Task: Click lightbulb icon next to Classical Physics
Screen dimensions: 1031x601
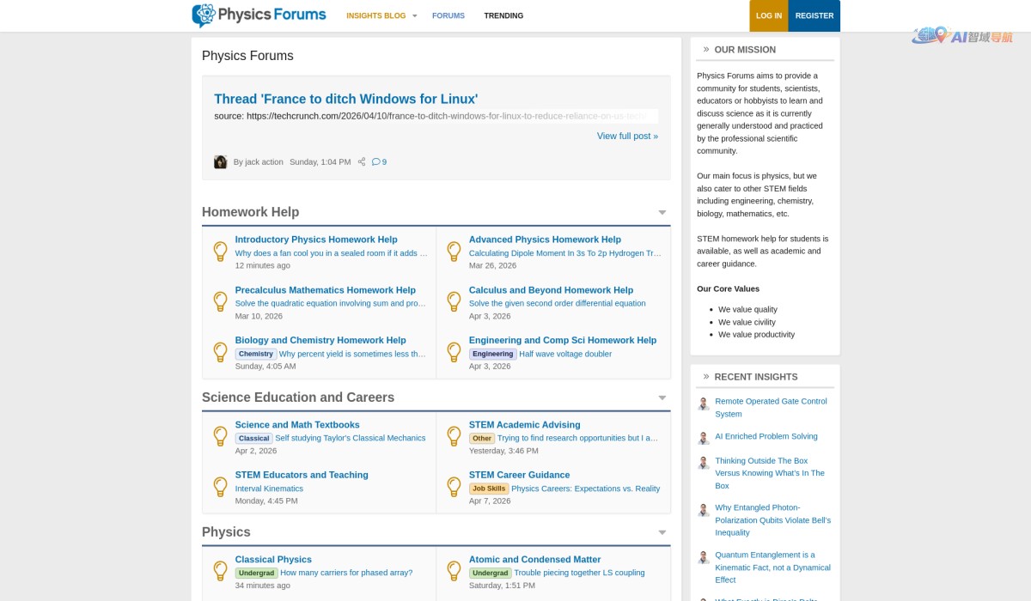Action: [220, 571]
